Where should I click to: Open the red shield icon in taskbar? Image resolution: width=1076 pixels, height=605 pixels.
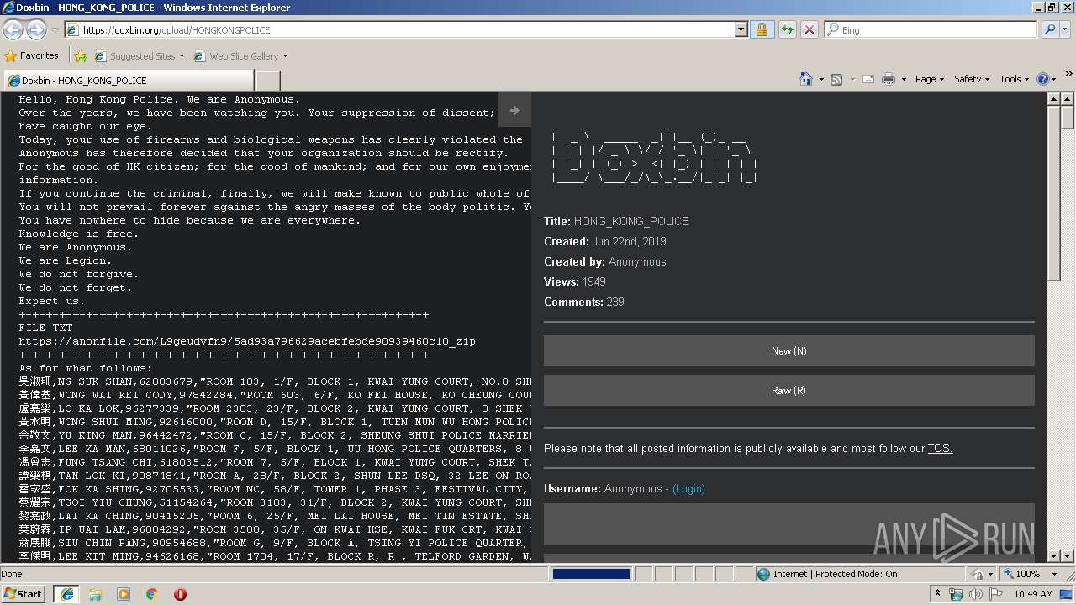pyautogui.click(x=180, y=594)
